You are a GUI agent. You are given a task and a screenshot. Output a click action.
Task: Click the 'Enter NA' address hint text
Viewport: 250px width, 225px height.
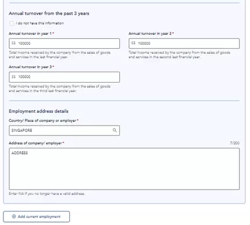47,194
